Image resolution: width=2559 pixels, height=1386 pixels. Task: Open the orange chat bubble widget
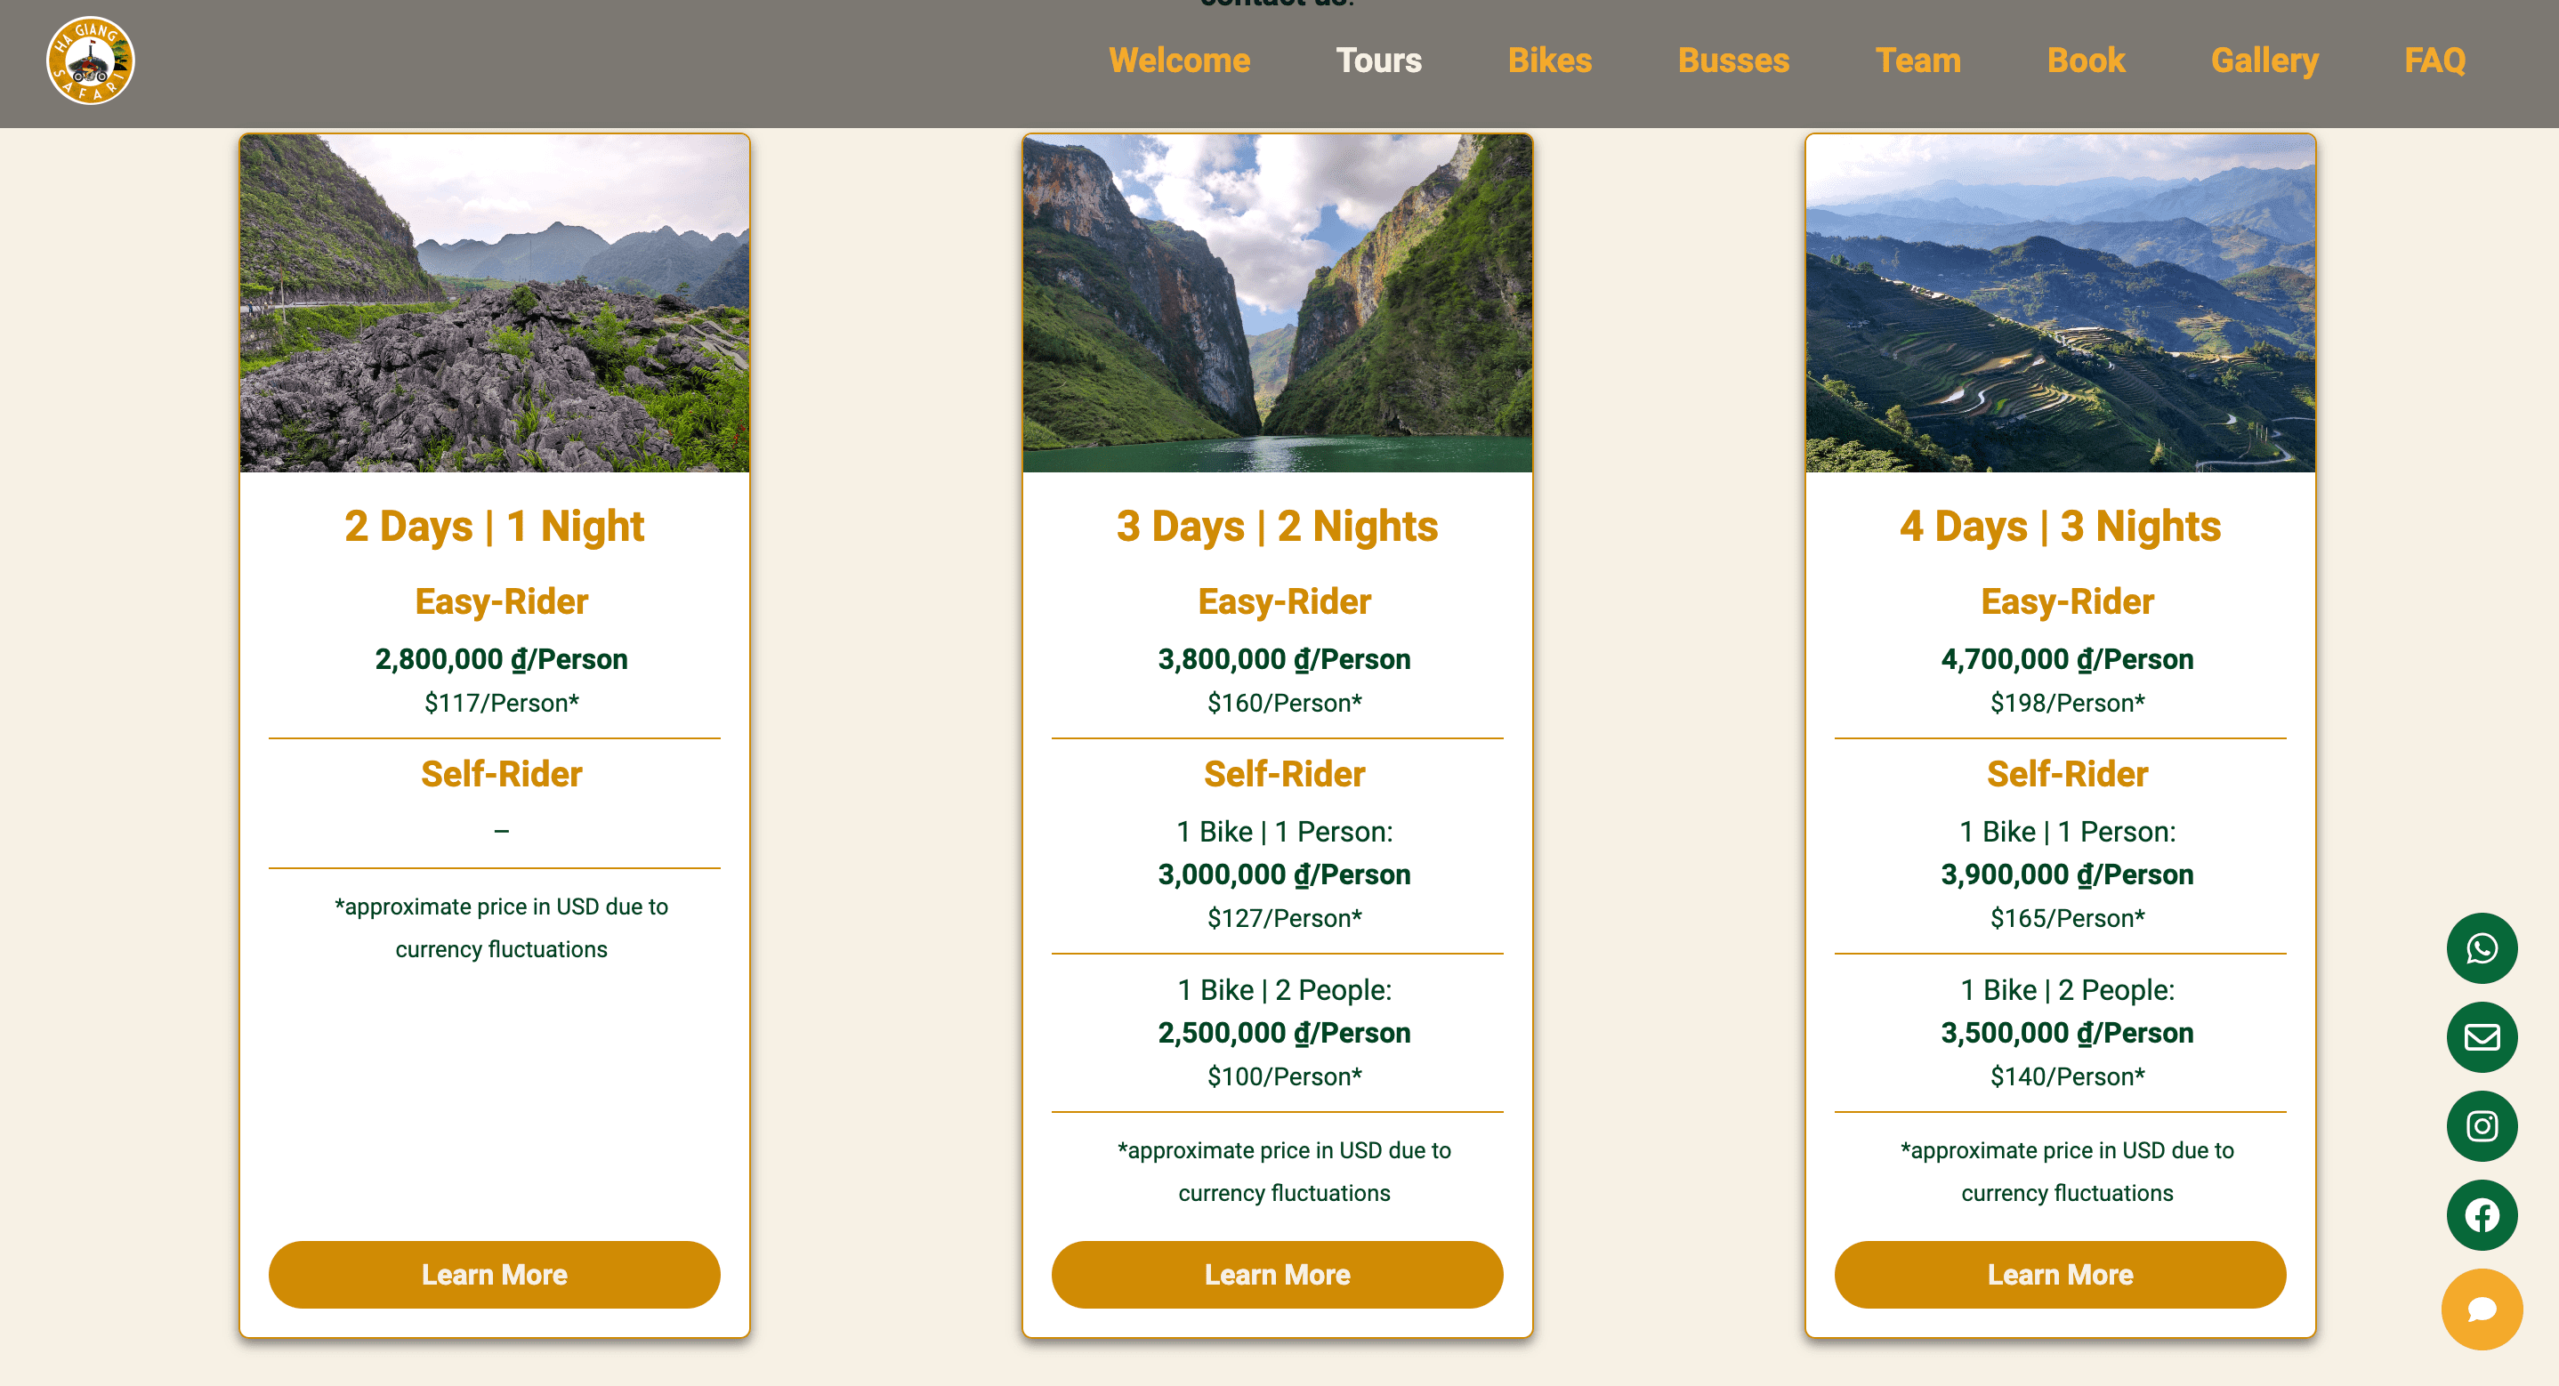coord(2481,1309)
